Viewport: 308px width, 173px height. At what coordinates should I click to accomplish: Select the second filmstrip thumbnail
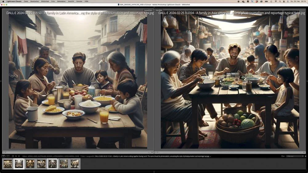point(19,164)
